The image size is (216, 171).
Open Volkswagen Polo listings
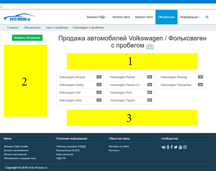[x=131, y=93]
